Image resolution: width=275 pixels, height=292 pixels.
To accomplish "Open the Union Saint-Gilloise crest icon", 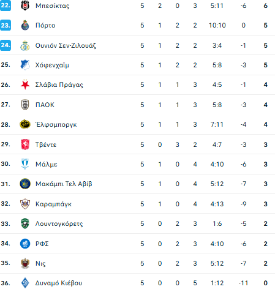I will click(x=25, y=45).
